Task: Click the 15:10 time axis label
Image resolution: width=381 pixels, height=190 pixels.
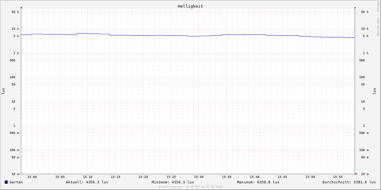Action: 88,177
